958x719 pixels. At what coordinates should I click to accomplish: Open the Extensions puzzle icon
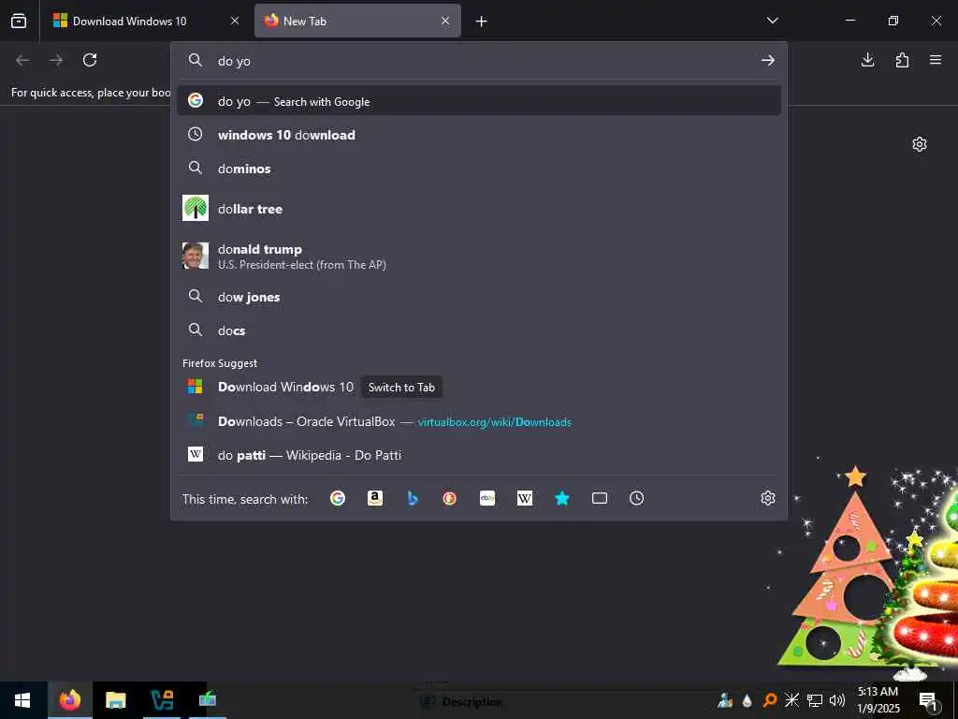pos(902,60)
